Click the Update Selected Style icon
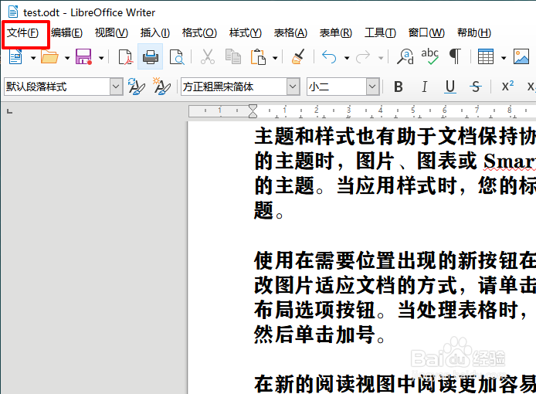Screen dimensions: 536x394 [137, 87]
